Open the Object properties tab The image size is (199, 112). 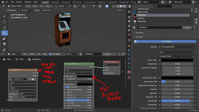129,46
